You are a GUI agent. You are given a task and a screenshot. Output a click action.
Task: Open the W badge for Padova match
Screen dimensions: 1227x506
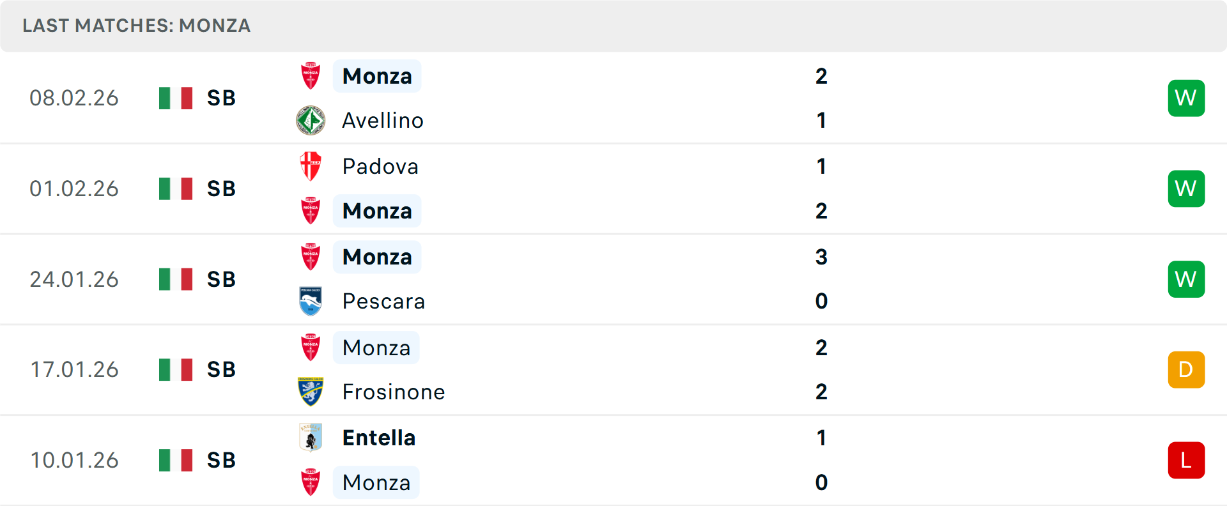pos(1186,188)
